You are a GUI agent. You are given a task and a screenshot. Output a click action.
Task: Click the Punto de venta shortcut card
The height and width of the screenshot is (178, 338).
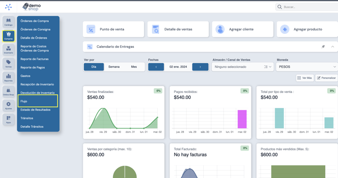click(x=113, y=29)
